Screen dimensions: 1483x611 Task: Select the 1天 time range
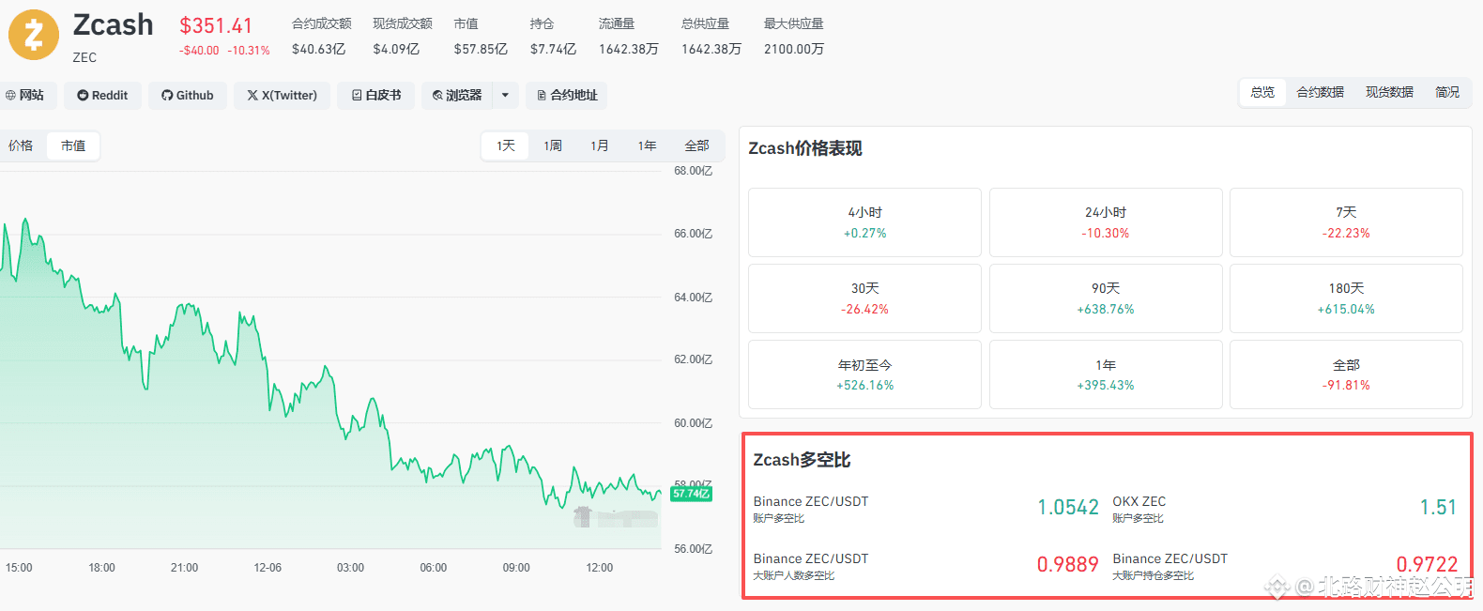pyautogui.click(x=506, y=145)
